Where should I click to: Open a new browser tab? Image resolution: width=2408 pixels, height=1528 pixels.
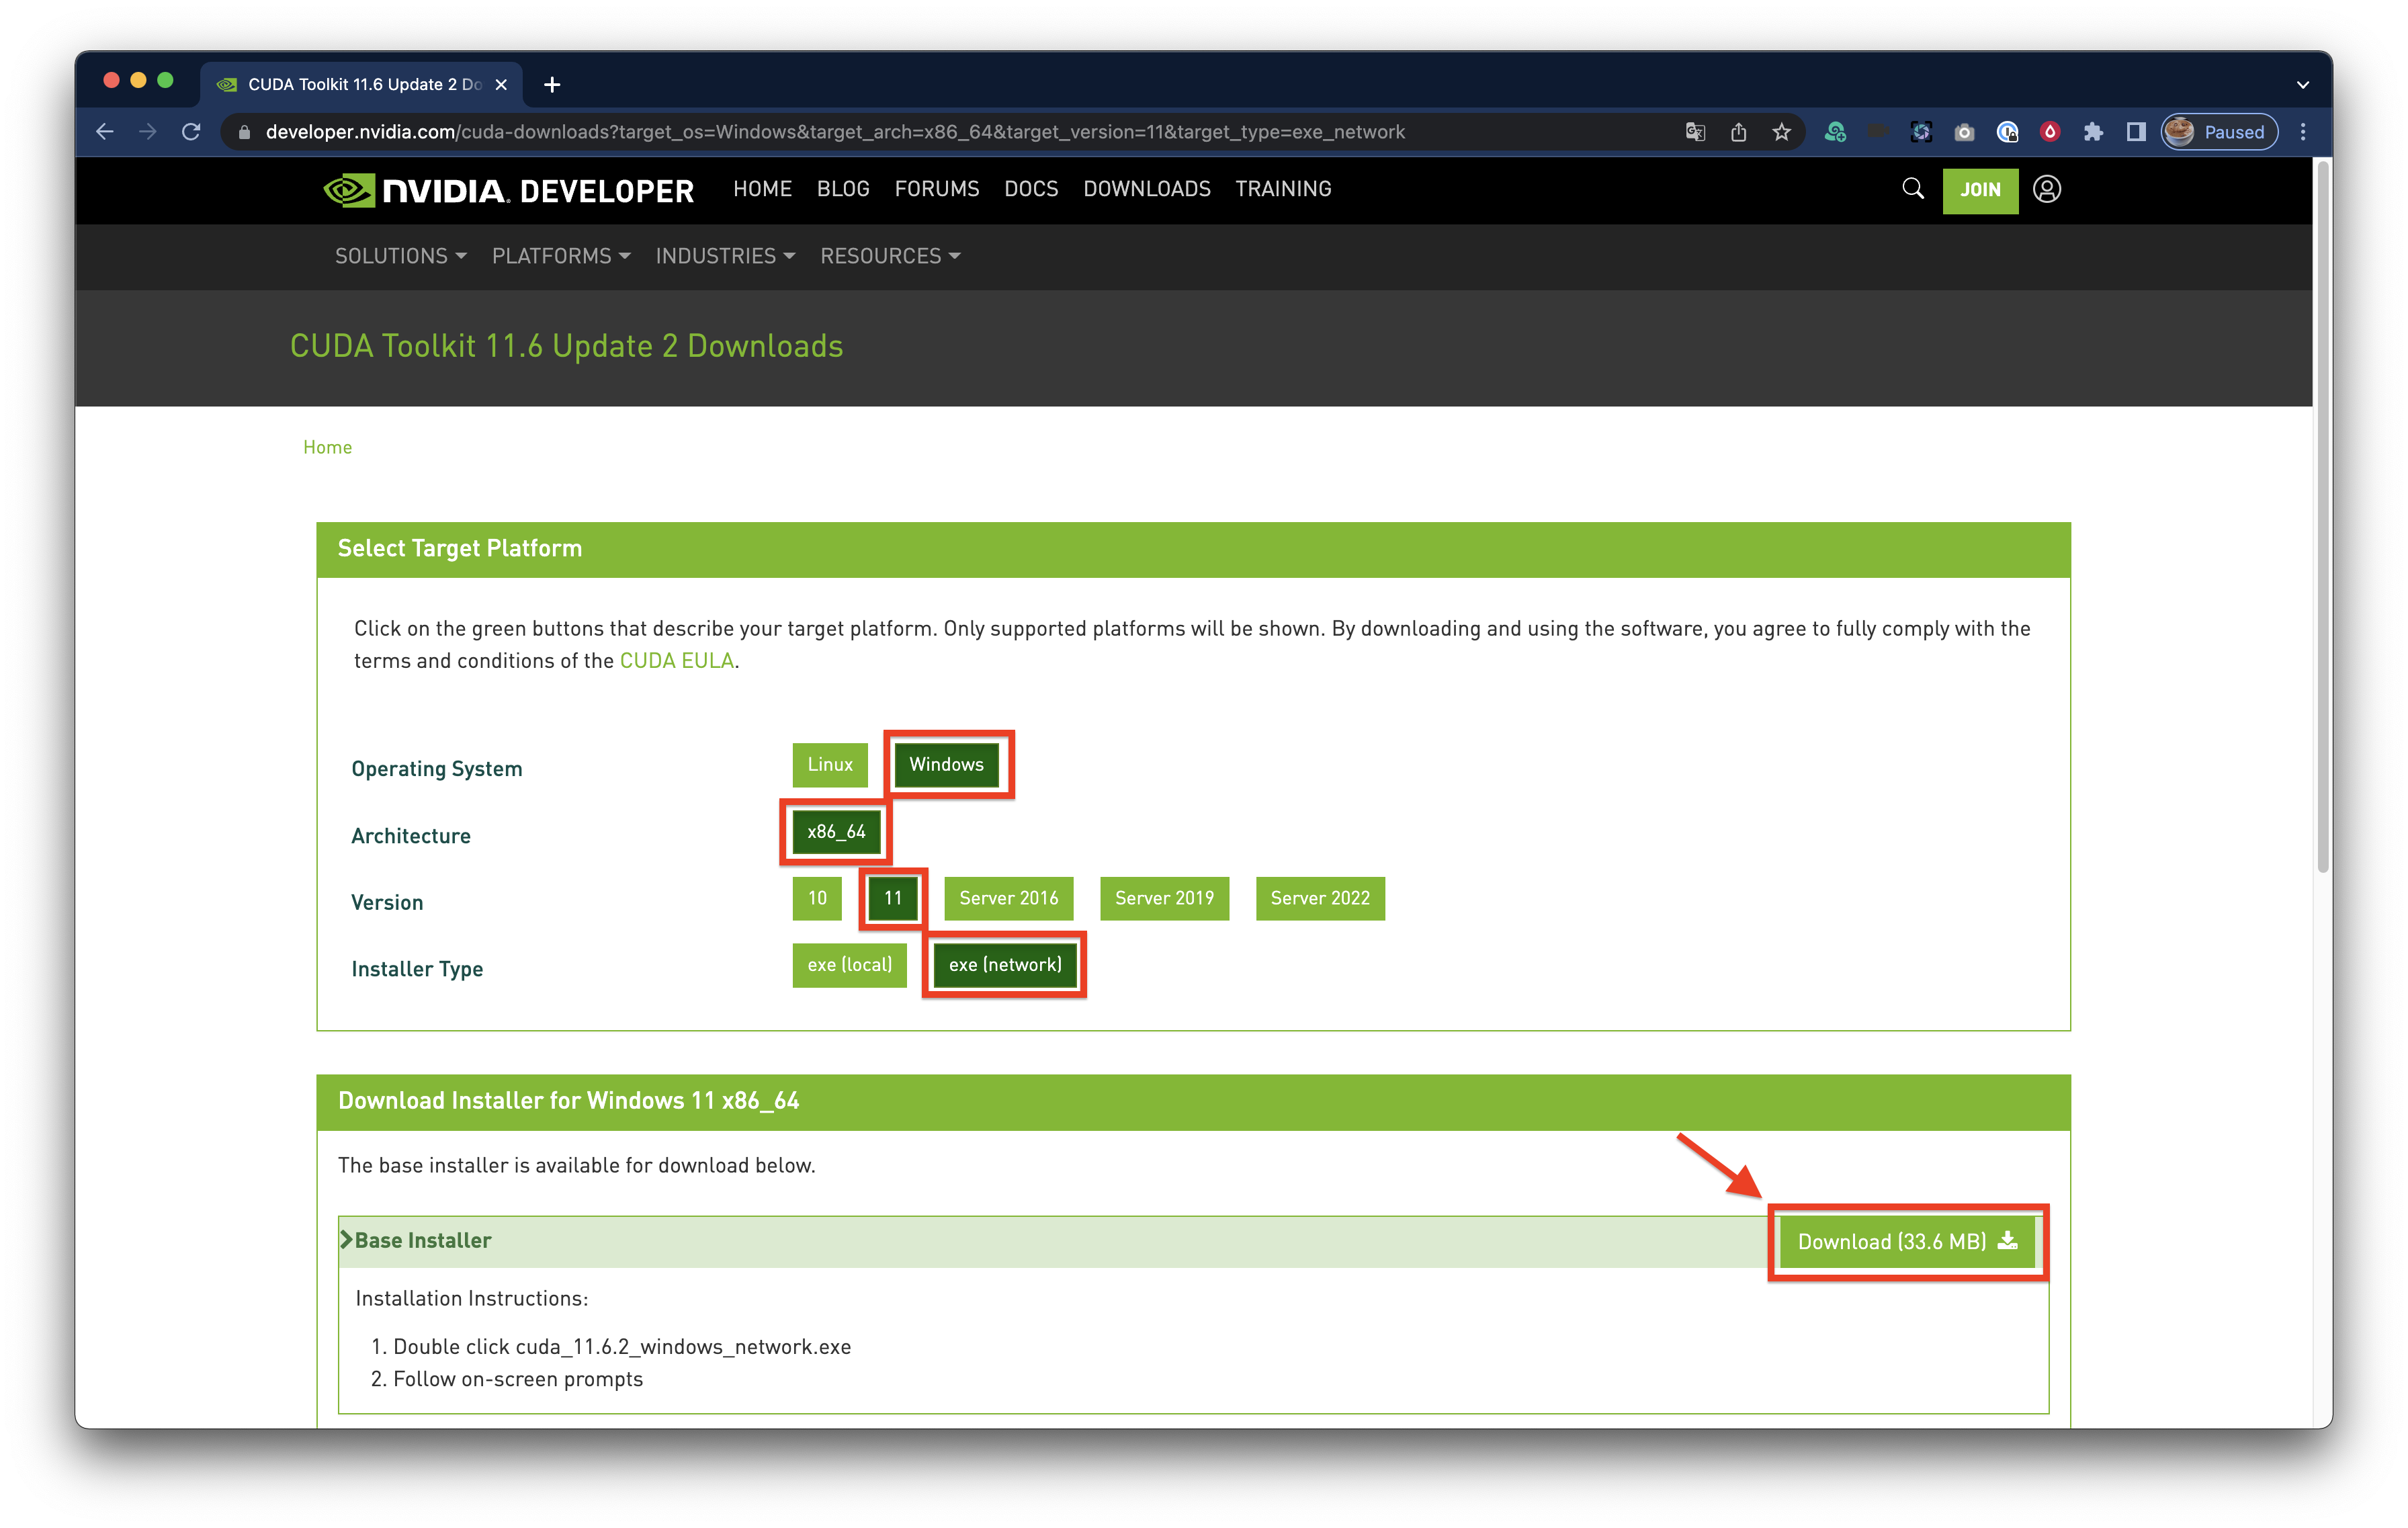pyautogui.click(x=552, y=85)
